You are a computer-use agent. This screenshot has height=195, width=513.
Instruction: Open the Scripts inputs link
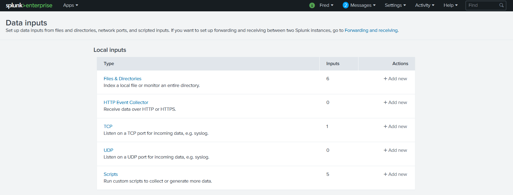pos(111,174)
